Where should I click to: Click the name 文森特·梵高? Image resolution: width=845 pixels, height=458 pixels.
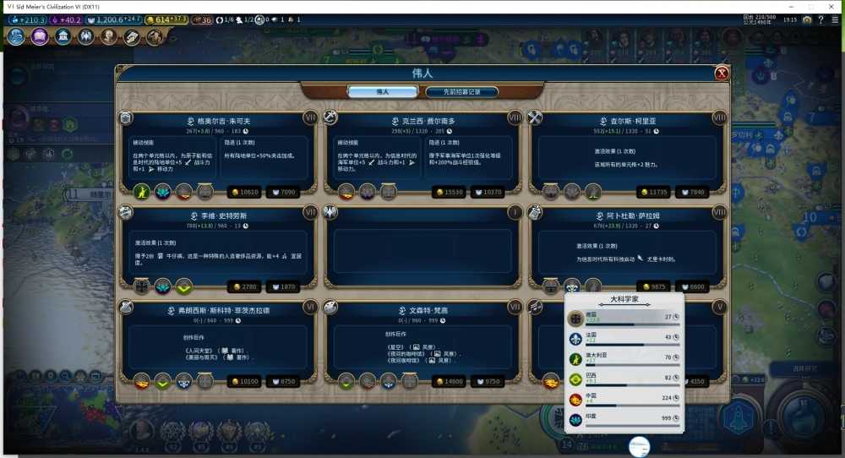click(428, 310)
